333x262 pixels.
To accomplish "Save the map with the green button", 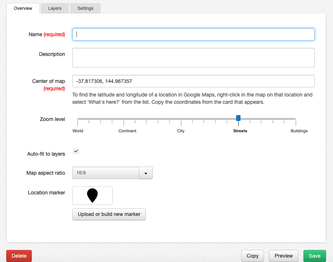I will tap(314, 256).
